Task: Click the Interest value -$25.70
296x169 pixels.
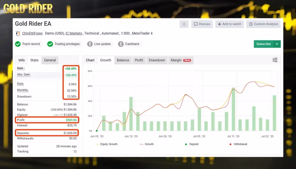Action: point(71,125)
